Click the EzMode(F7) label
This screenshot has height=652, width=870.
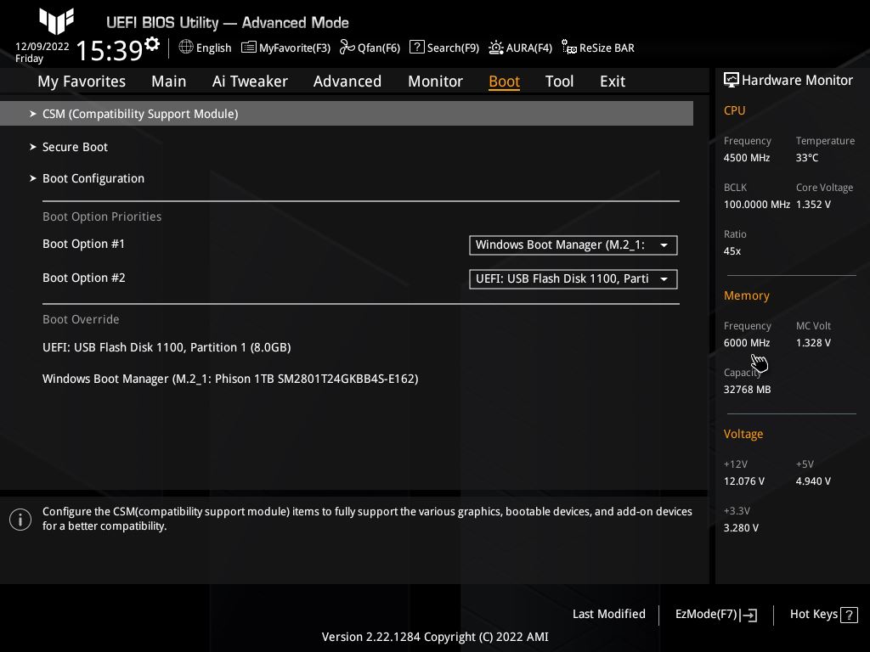[706, 614]
